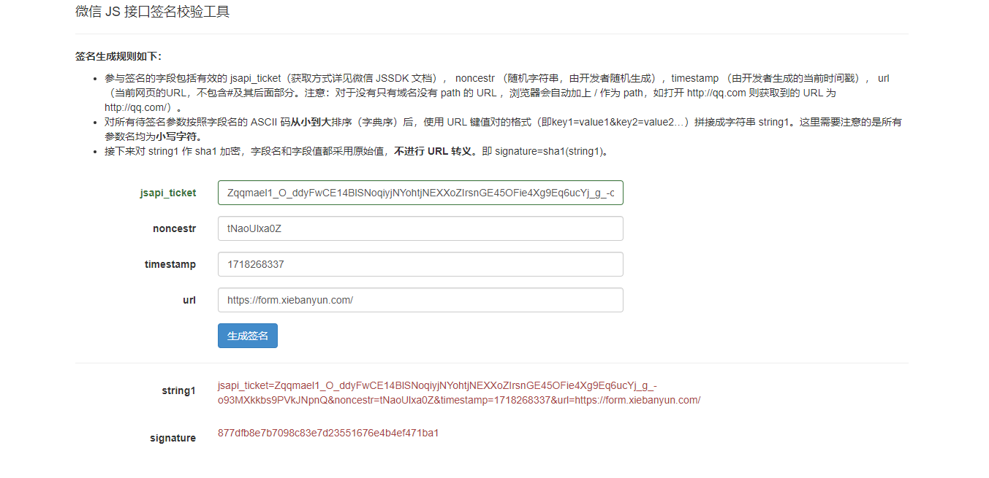Click the timestamp field label
Image resolution: width=989 pixels, height=478 pixels.
point(170,264)
